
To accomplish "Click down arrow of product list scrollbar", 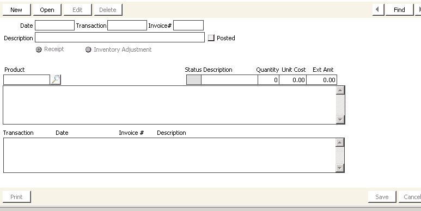I will click(340, 120).
